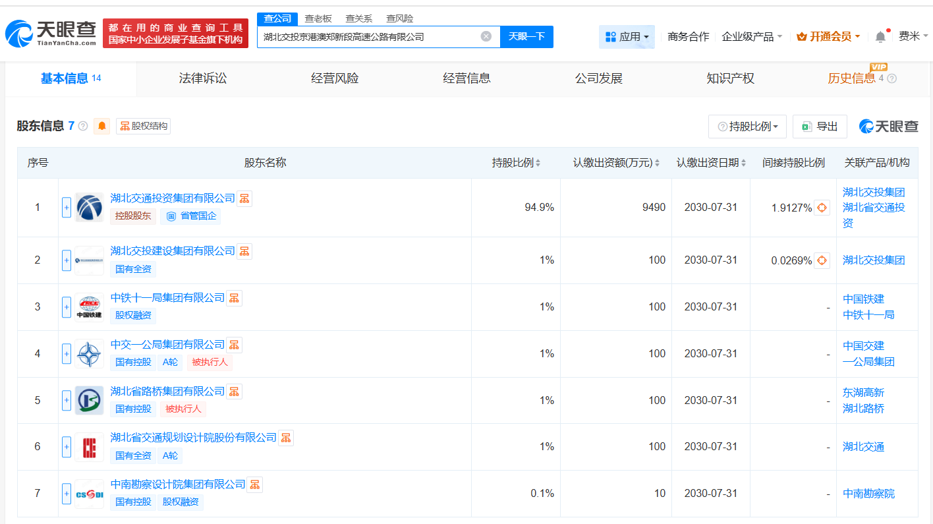Click the orange shareholder alert bell icon

[x=102, y=126]
